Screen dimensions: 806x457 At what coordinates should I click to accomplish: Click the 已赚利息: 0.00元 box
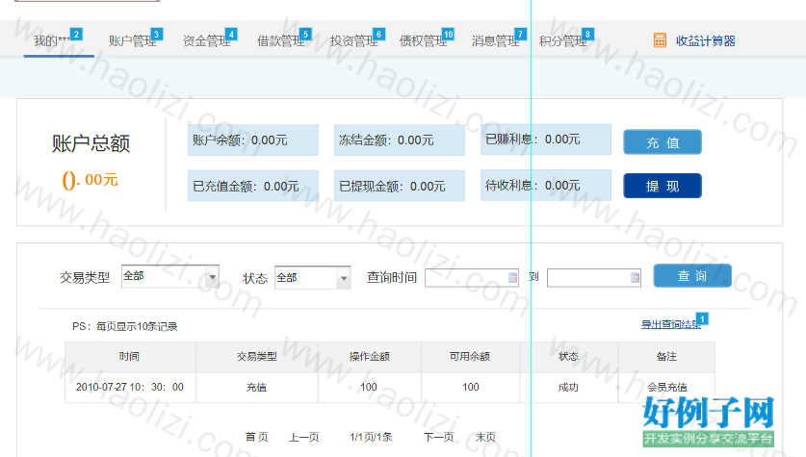[x=546, y=140]
